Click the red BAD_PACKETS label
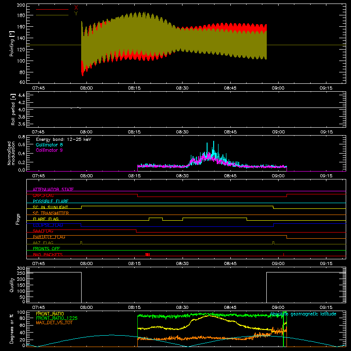This screenshot has height=351, width=351. pyautogui.click(x=48, y=254)
